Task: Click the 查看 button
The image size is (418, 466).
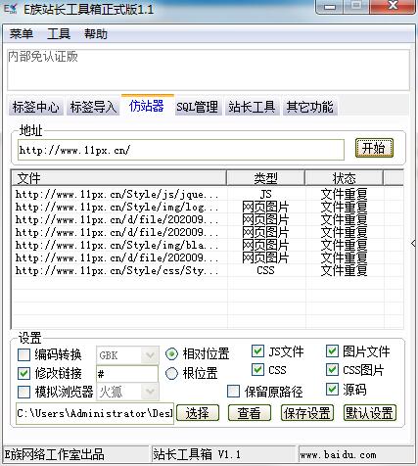Action: pos(250,413)
